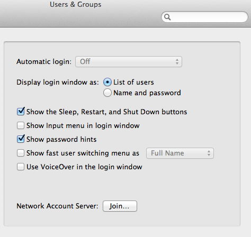Image resolution: width=251 pixels, height=237 pixels.
Task: Enable Show Input menu in login window
Action: coord(21,125)
